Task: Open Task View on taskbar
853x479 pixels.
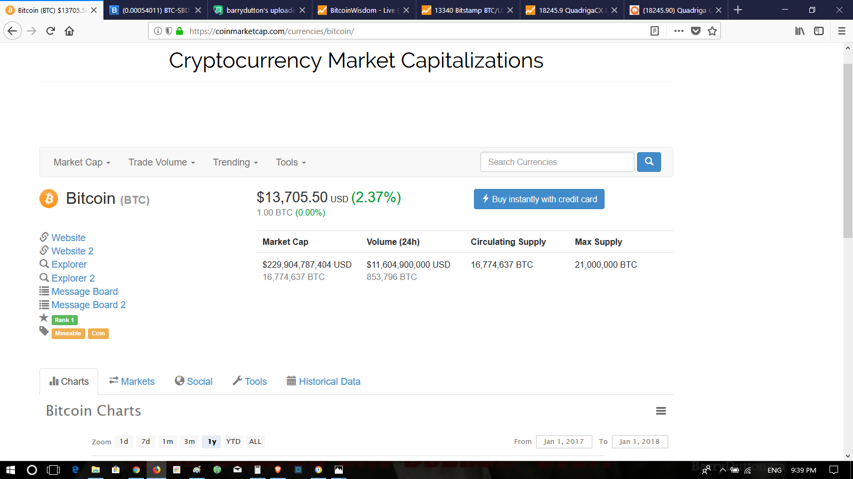Action: click(x=53, y=470)
